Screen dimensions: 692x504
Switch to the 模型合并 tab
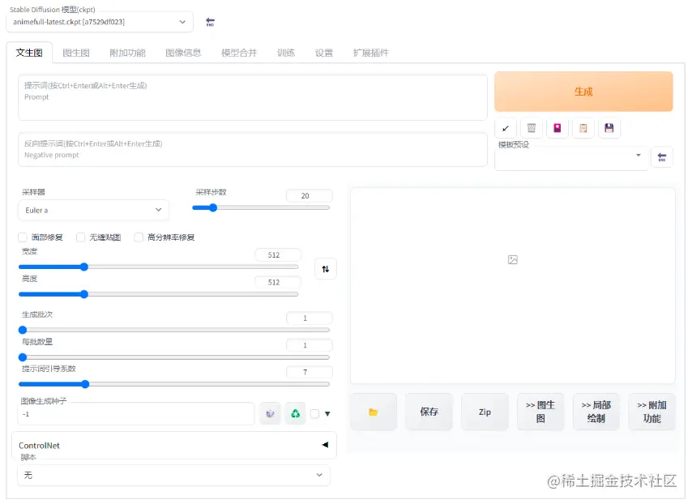pos(239,53)
